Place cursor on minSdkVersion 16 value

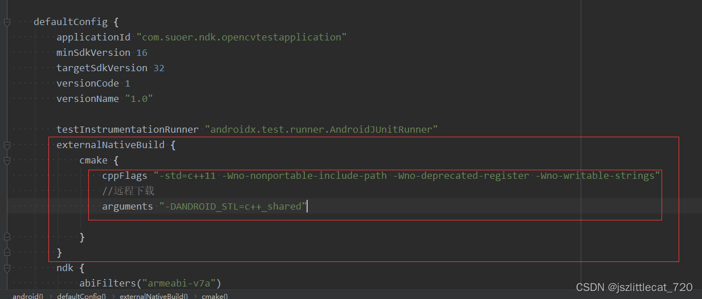tap(142, 53)
